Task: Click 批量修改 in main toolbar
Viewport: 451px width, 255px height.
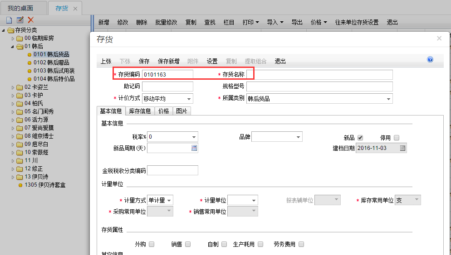Action: point(166,22)
